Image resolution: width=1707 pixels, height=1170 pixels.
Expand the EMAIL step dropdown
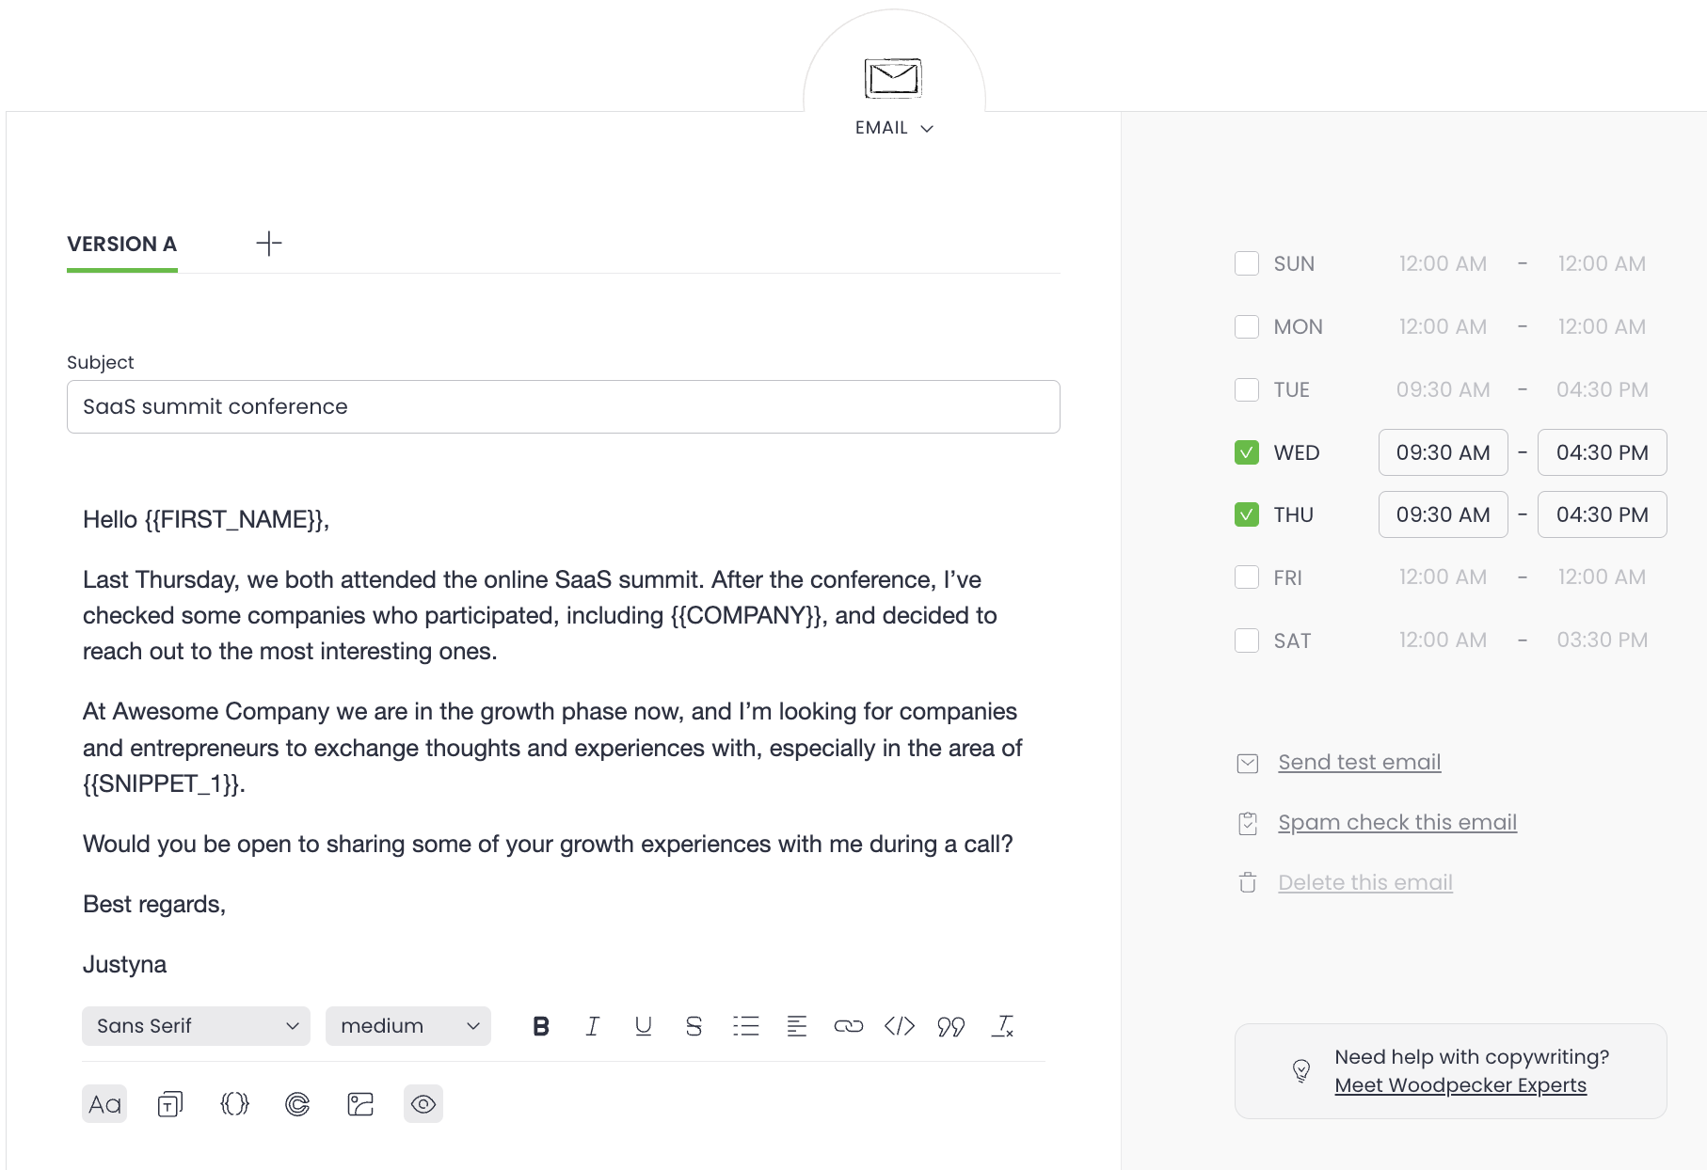coord(893,127)
